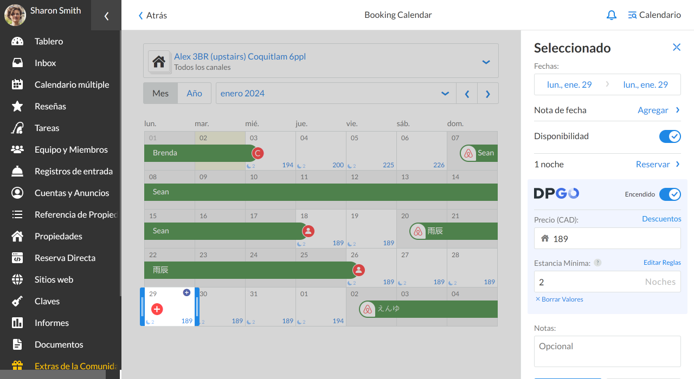Image resolution: width=694 pixels, height=379 pixels.
Task: Click the notifications bell icon
Action: tap(611, 15)
